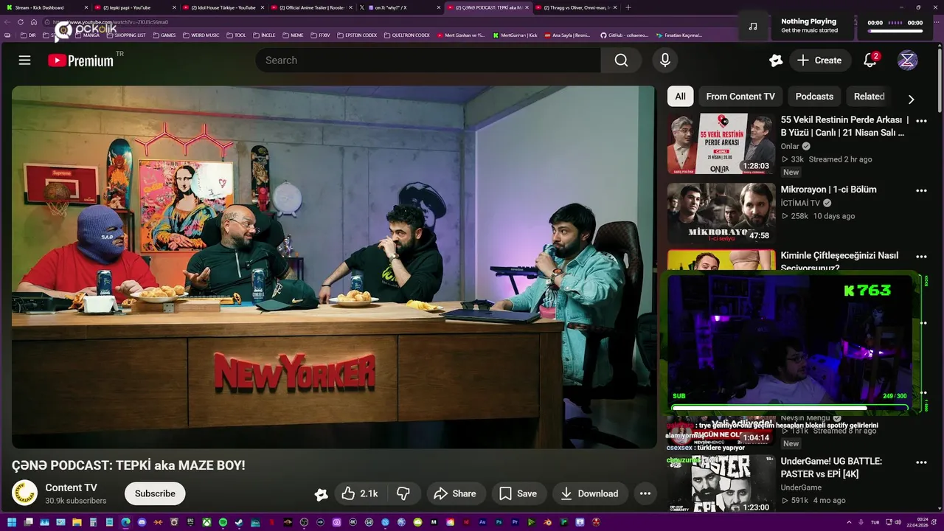Open Content TV channel name link

point(71,487)
